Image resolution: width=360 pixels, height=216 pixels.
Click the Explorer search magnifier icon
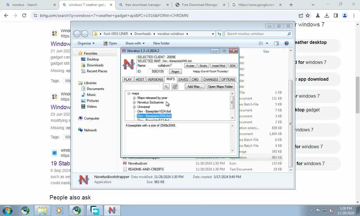click(x=289, y=34)
